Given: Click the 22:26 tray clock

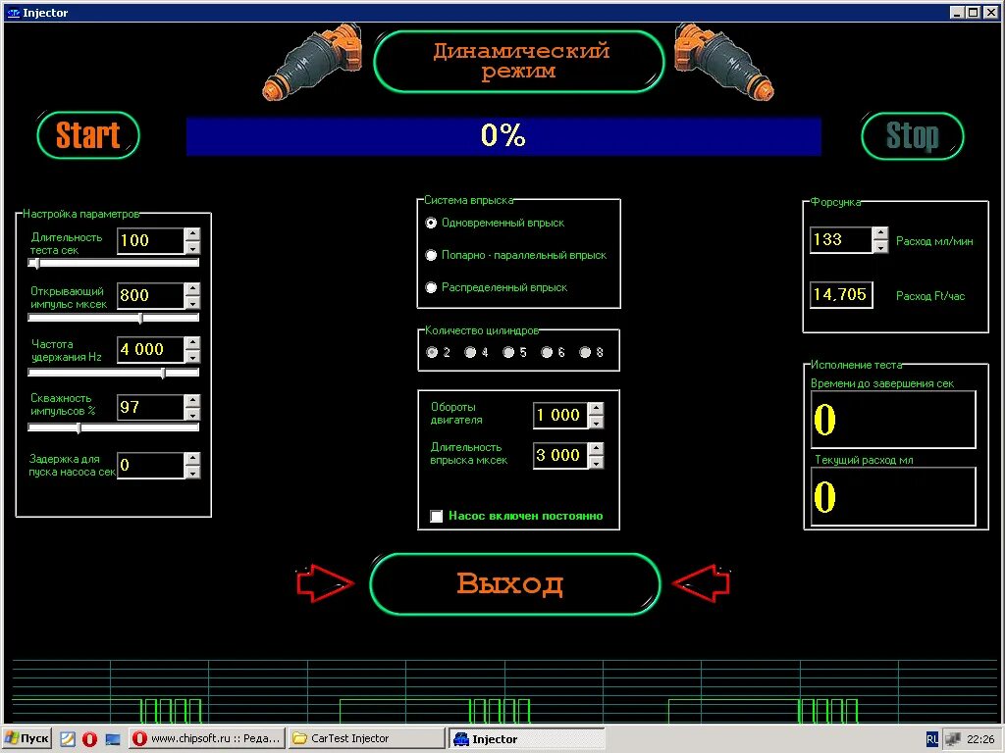Looking at the screenshot, I should pos(980,739).
